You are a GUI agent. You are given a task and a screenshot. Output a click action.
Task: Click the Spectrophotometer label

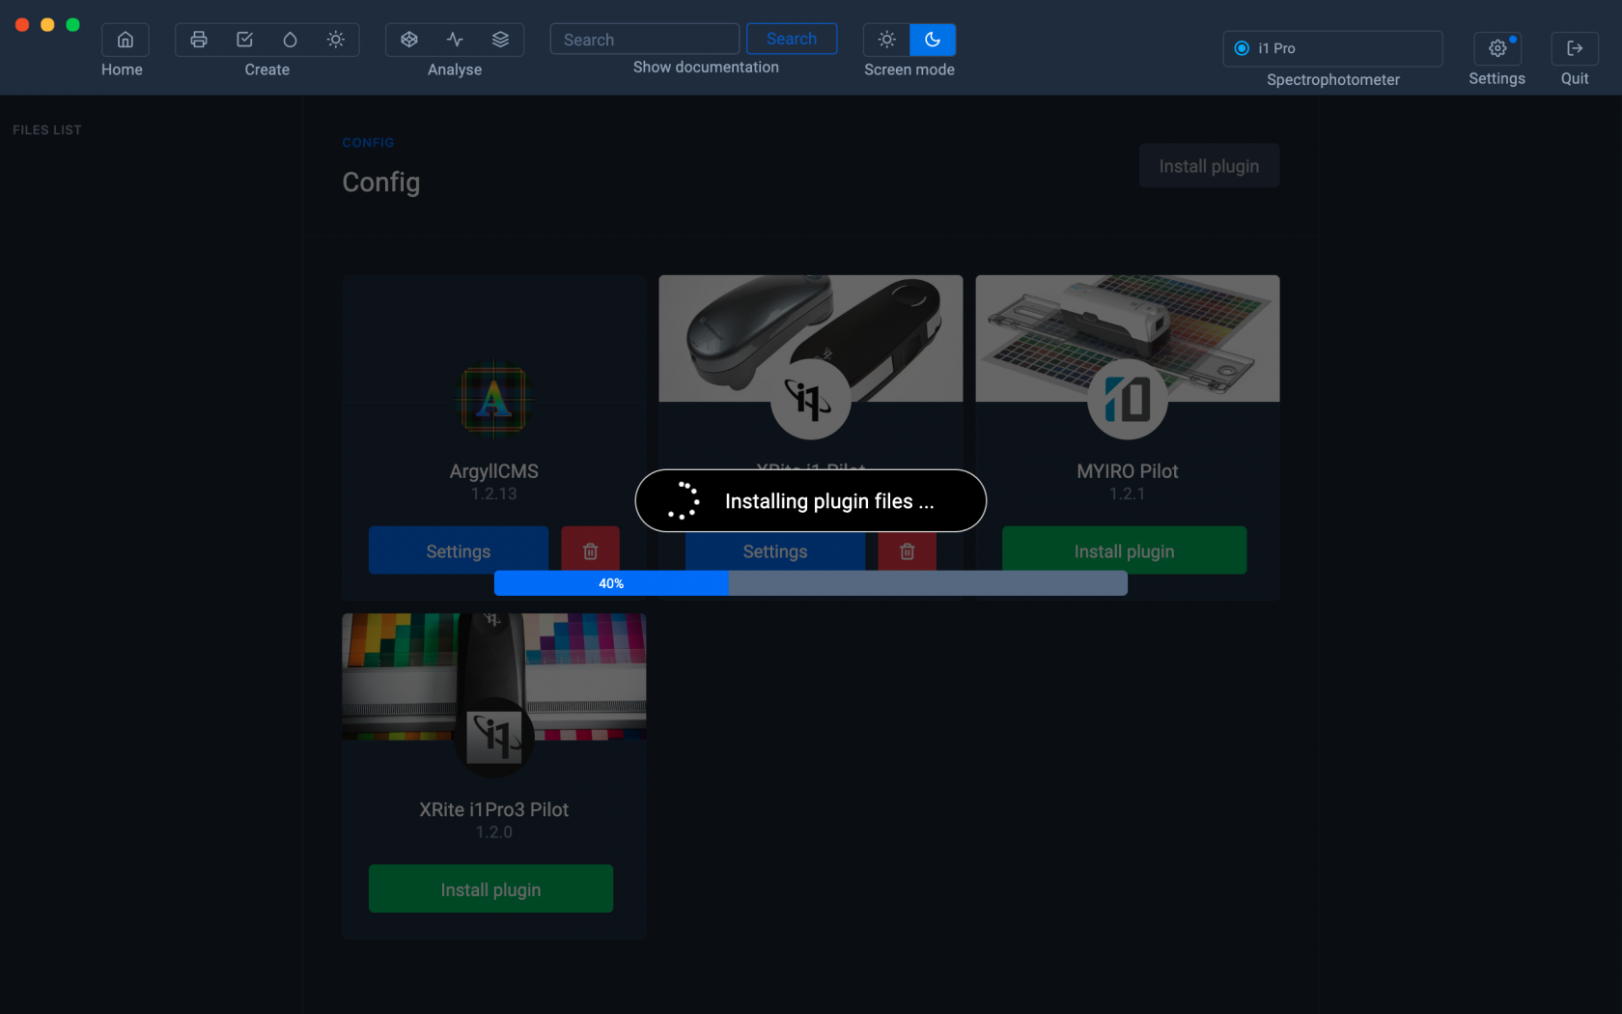coord(1333,79)
